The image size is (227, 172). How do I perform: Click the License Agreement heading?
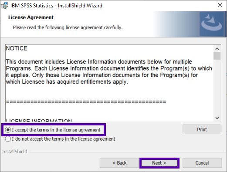tap(31, 17)
